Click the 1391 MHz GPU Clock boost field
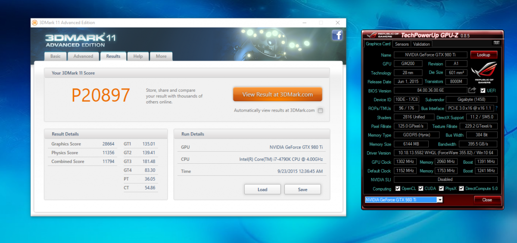Viewport: 517px width, 243px height. pyautogui.click(x=486, y=162)
